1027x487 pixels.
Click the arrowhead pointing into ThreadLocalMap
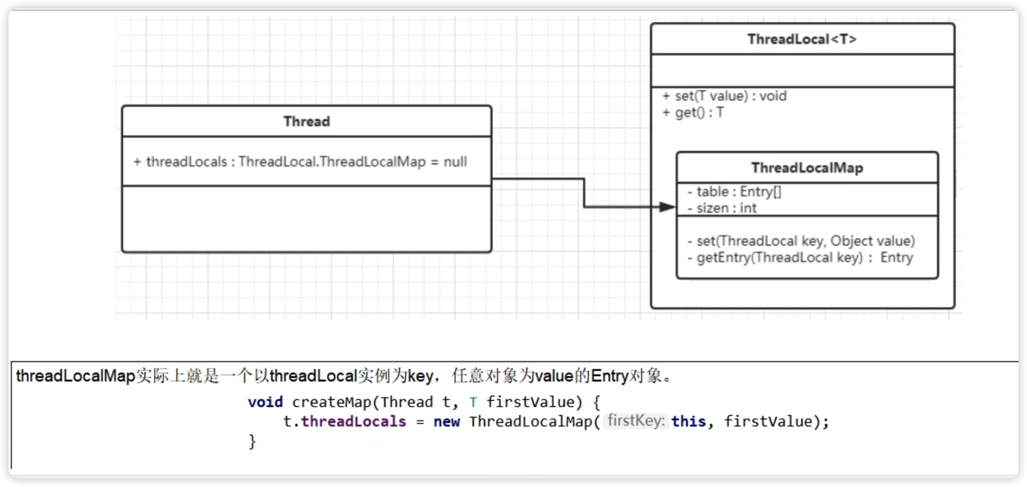tap(667, 206)
